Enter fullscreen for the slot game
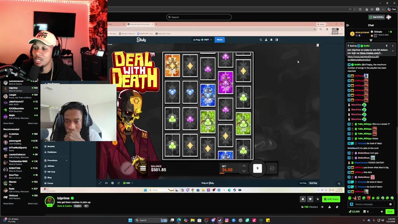This screenshot has width=398, height=224. 100,183
